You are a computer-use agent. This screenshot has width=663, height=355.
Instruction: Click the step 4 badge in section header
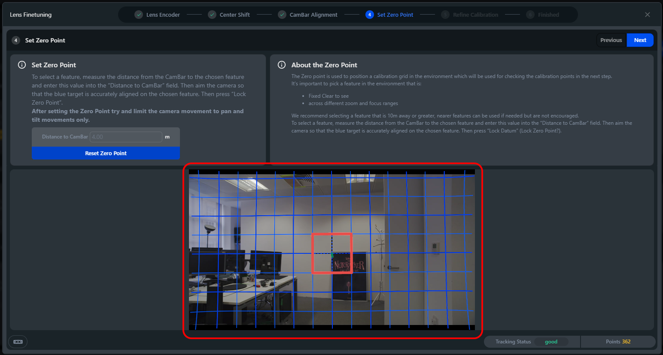16,40
